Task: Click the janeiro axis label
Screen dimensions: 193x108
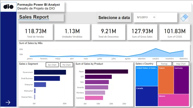Action: [30, 59]
